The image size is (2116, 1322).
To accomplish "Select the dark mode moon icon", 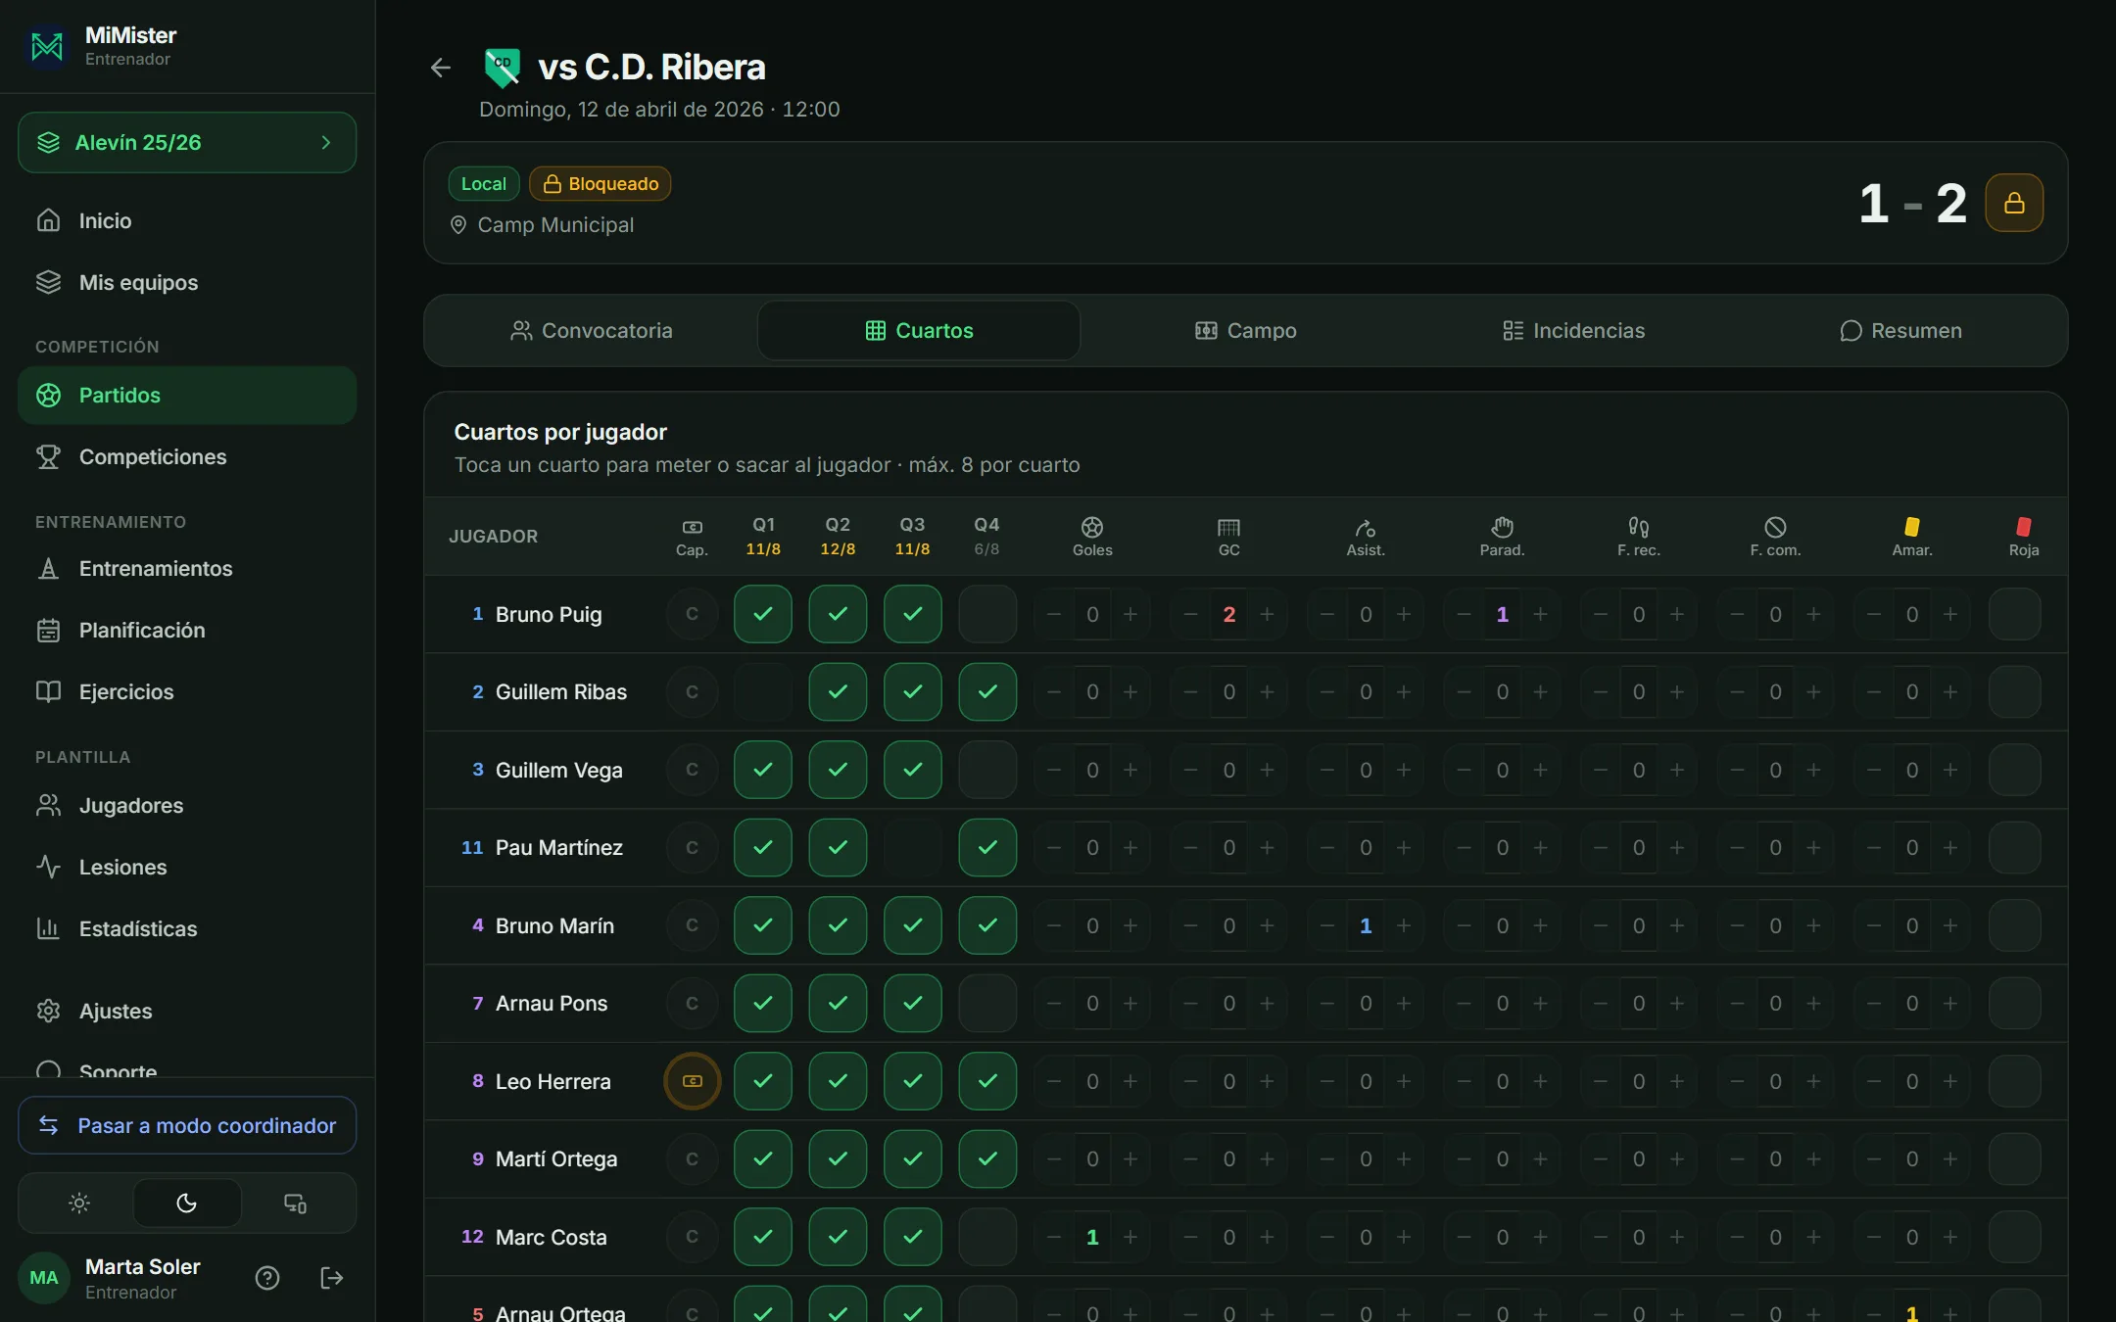I will (187, 1204).
